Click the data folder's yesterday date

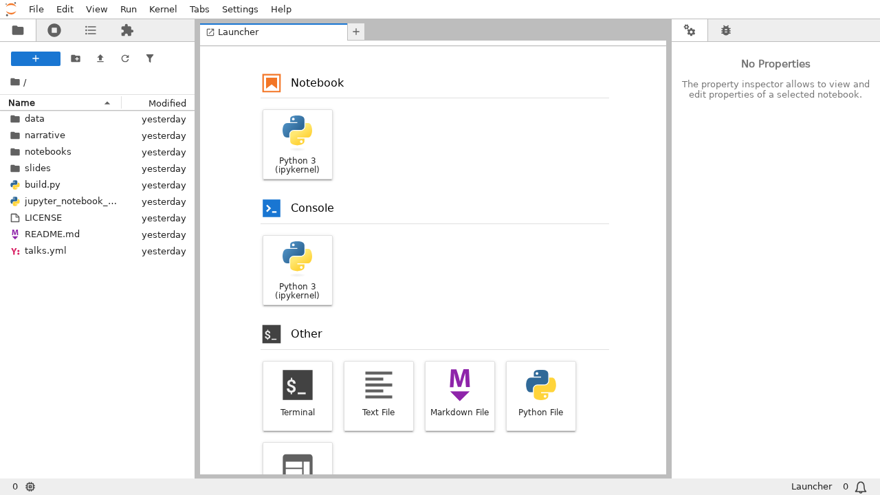164,119
